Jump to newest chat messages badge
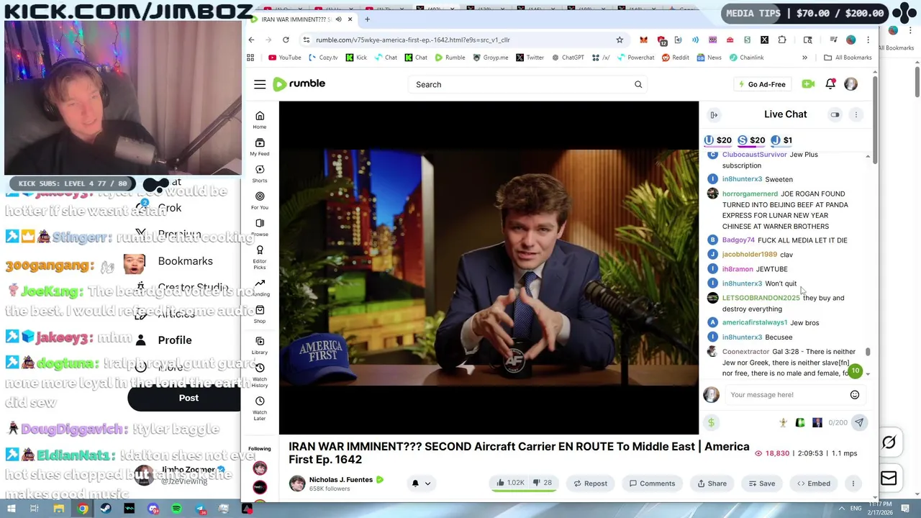Viewport: 921px width, 518px height. coord(855,371)
